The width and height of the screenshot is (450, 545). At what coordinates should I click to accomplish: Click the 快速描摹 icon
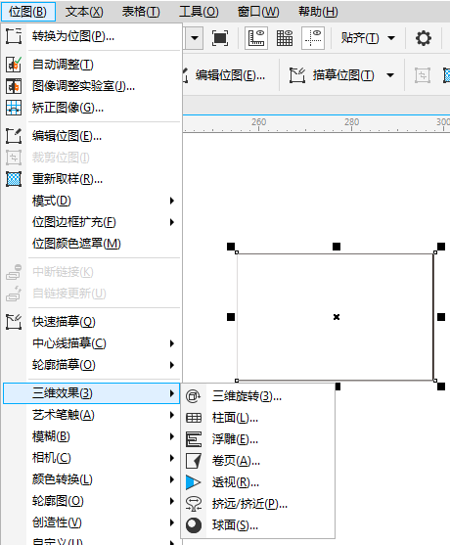click(x=14, y=322)
